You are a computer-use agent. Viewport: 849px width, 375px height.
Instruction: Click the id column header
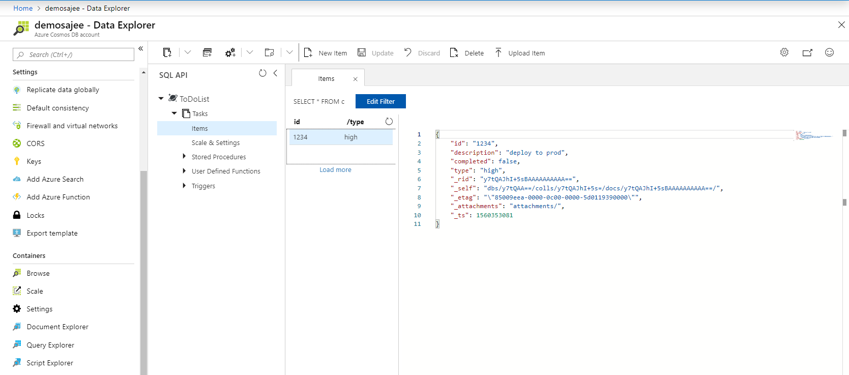pos(297,122)
